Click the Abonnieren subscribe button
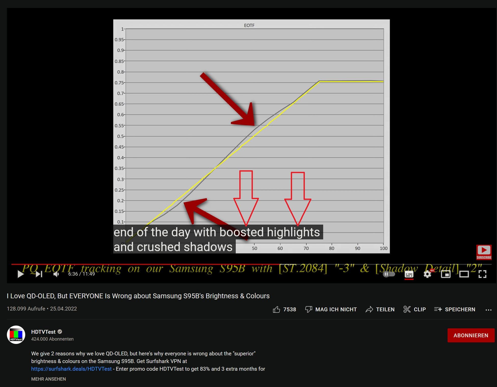Screen dimensions: 497x387 click(471, 335)
